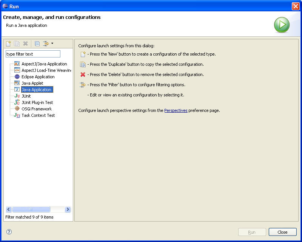Open the Perspectives preference page link
Viewport: 302px width, 242px height.
click(x=176, y=110)
